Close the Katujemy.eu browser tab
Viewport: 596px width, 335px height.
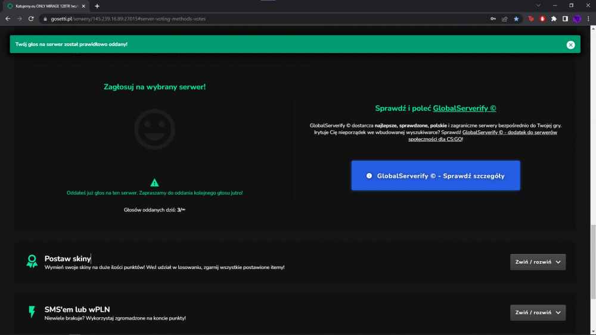tap(83, 6)
